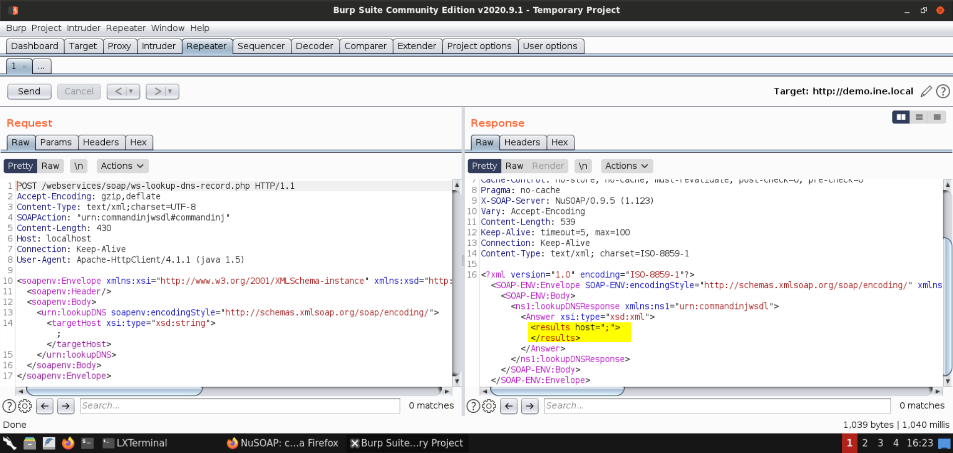Click next match arrow in response search

(x=530, y=406)
